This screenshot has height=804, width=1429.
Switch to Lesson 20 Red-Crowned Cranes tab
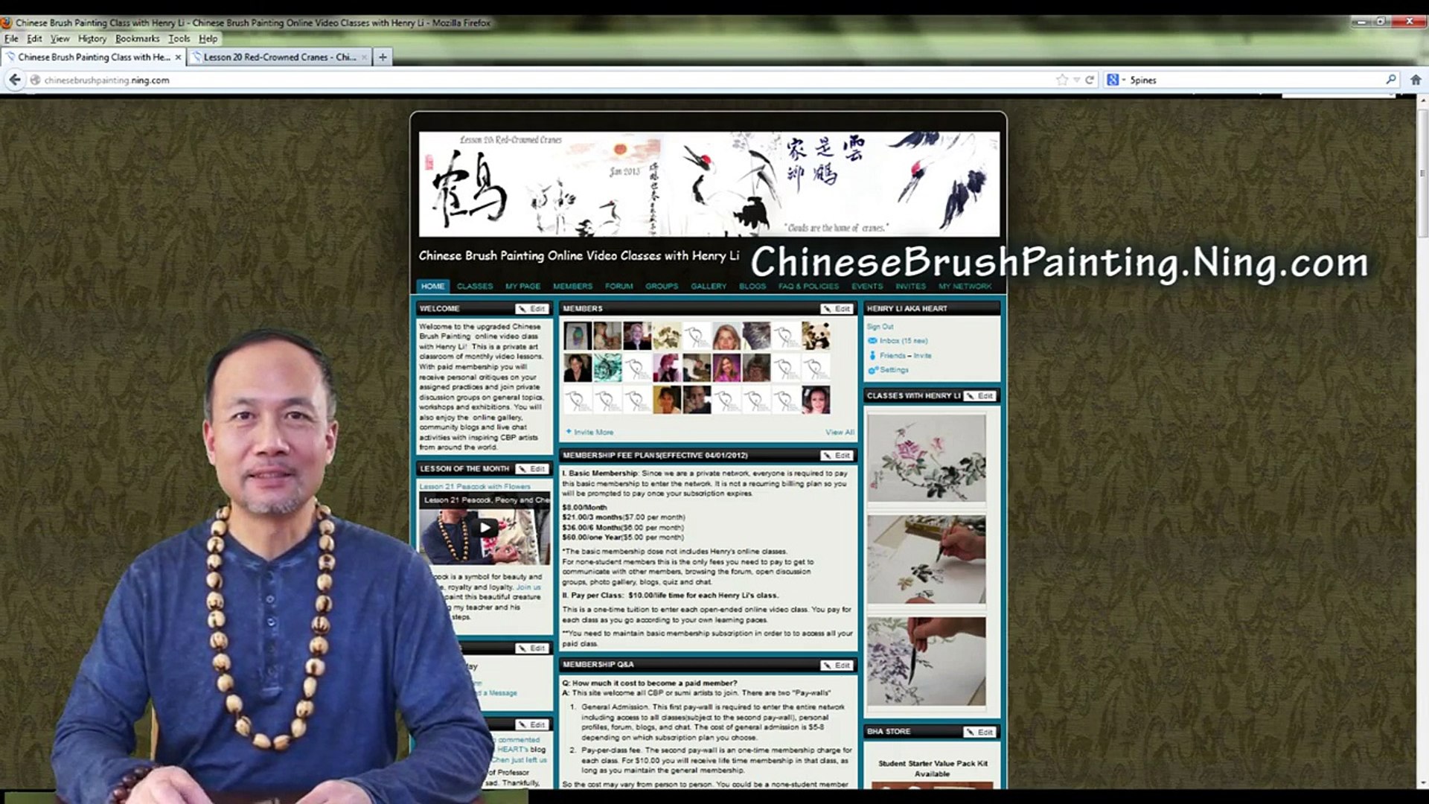pyautogui.click(x=278, y=57)
